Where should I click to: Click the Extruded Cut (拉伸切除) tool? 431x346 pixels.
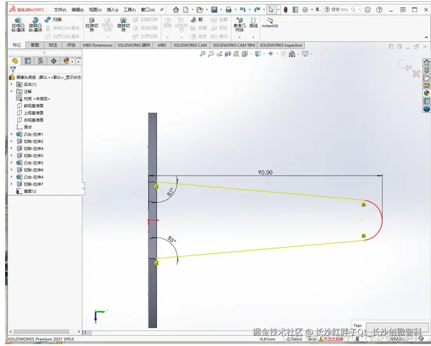coord(92,24)
